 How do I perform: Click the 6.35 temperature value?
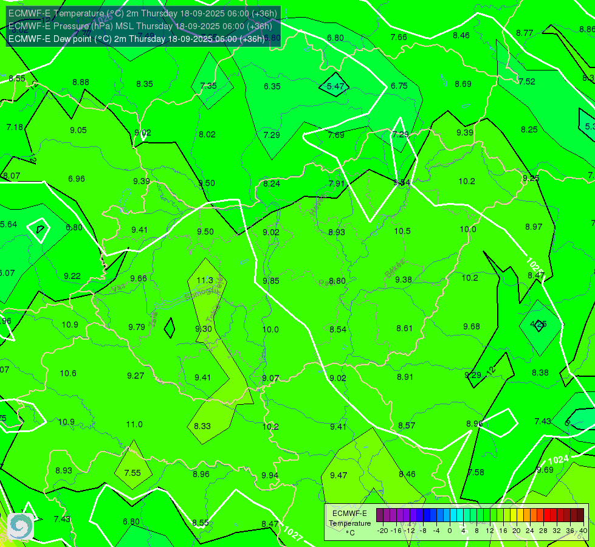coord(272,86)
